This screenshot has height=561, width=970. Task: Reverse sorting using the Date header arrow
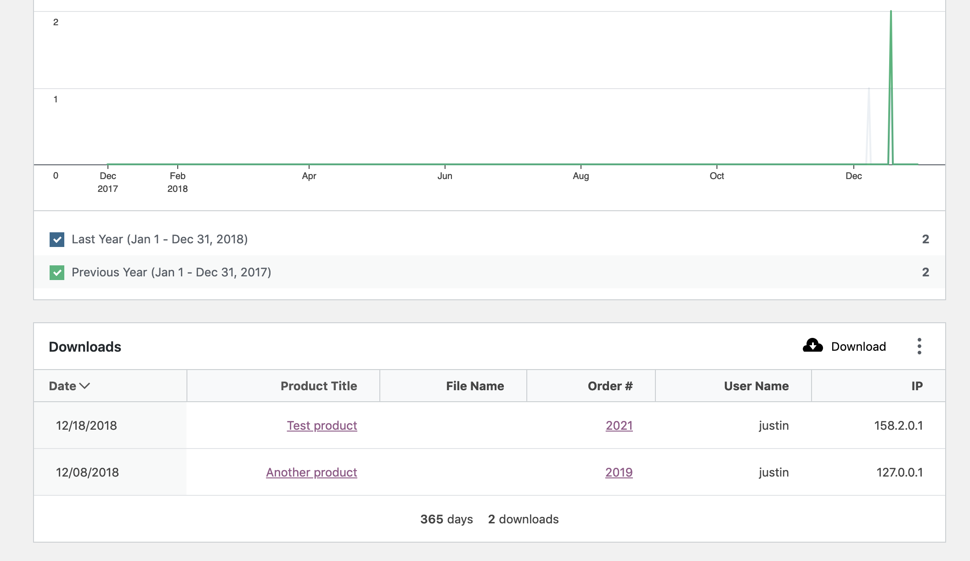click(85, 386)
